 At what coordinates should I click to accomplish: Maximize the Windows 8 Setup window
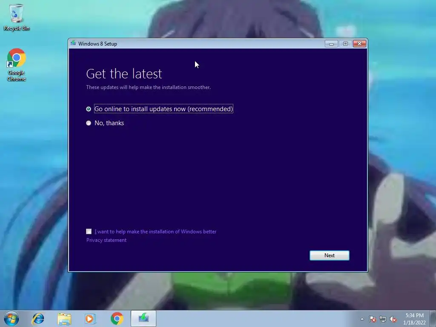pos(345,44)
